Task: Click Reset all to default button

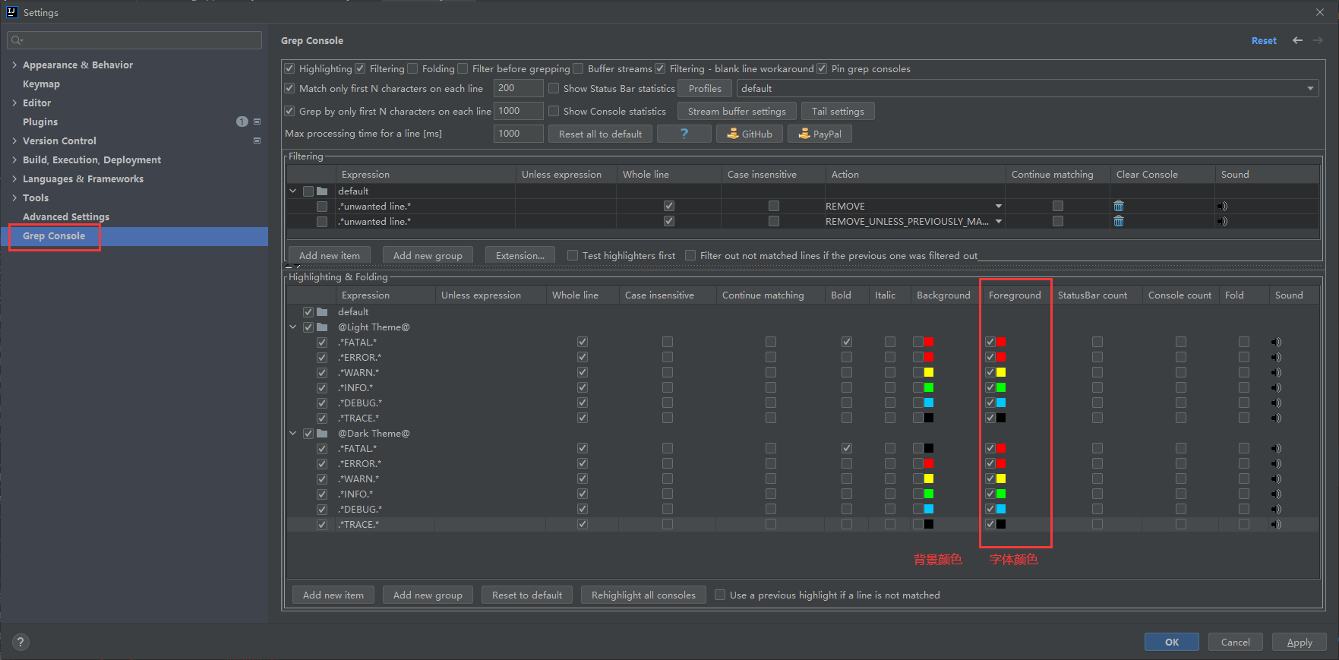Action: pos(600,134)
